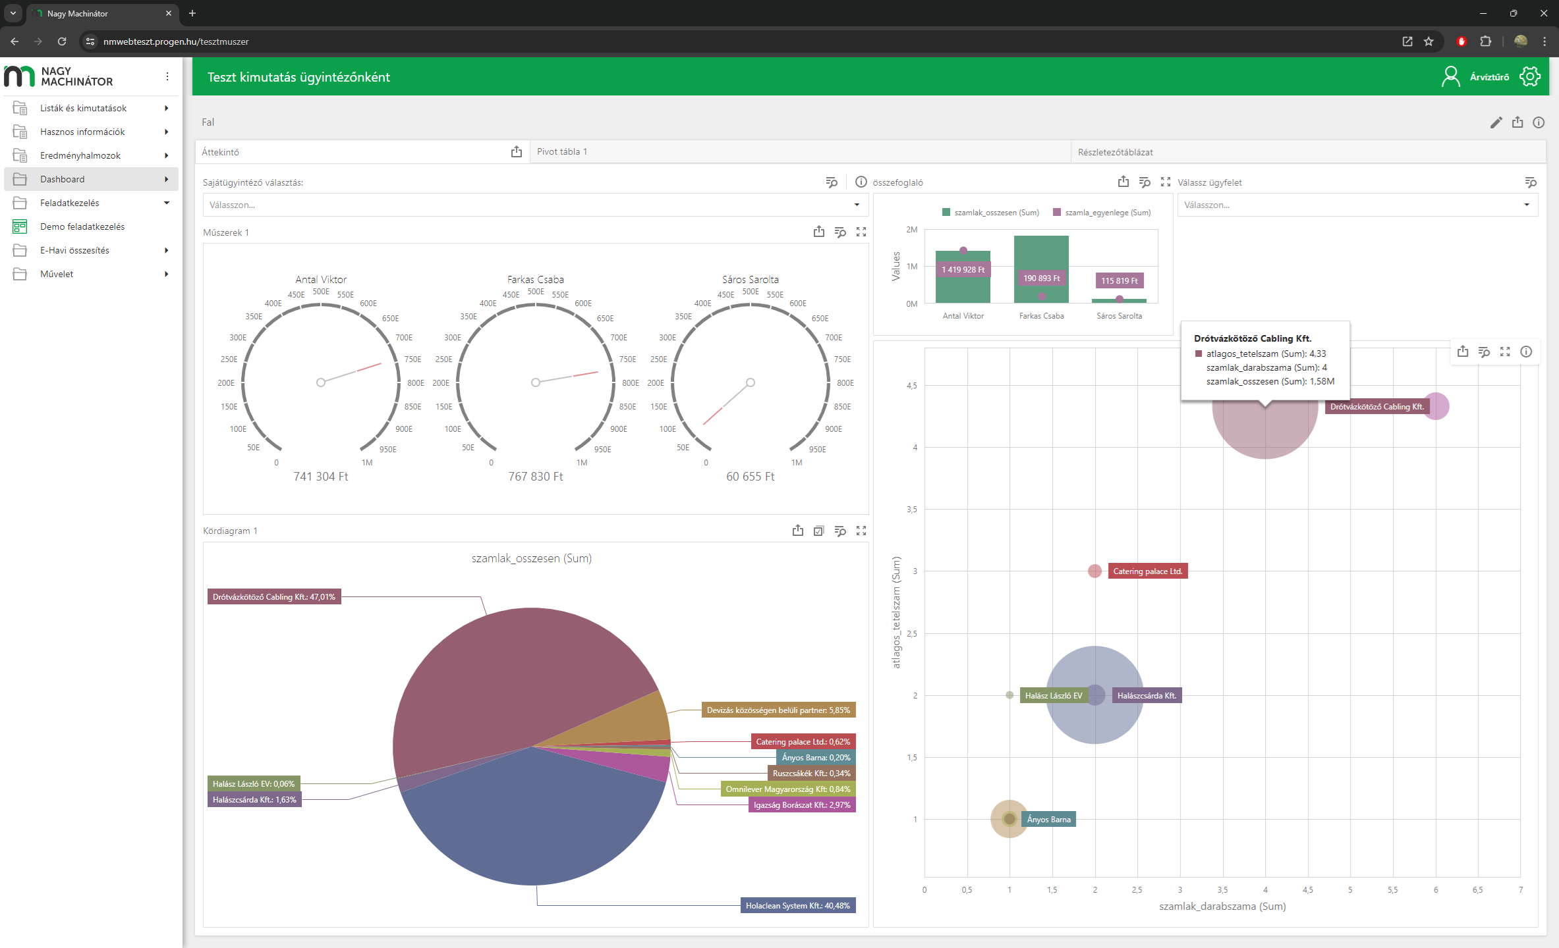Viewport: 1559px width, 948px height.
Task: Open Demo feladatkezelés in sidebar
Action: pos(82,226)
